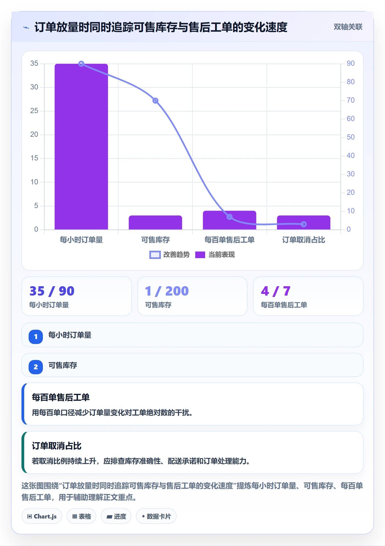Click the purple bar above 每百单售后工单

click(x=230, y=220)
